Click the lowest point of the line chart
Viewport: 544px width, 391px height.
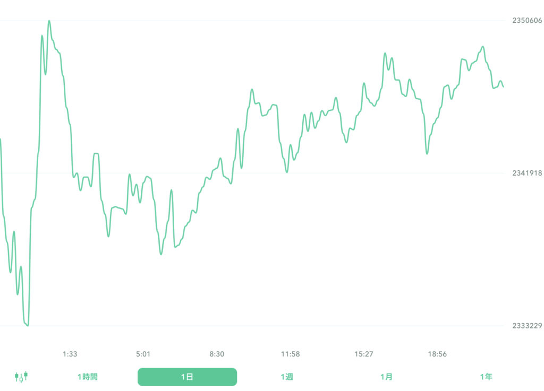pos(27,325)
